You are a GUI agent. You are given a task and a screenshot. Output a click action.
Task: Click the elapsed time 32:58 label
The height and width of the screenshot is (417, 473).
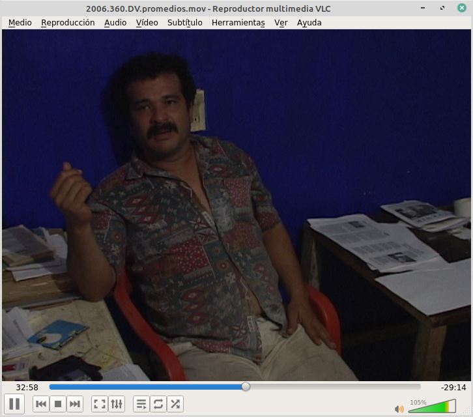point(27,388)
